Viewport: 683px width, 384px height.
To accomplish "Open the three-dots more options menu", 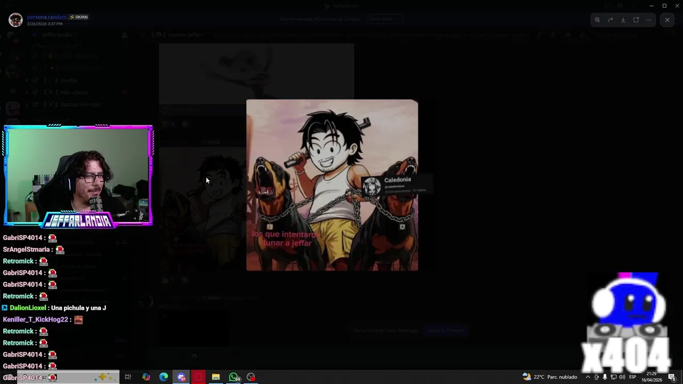I will 649,20.
